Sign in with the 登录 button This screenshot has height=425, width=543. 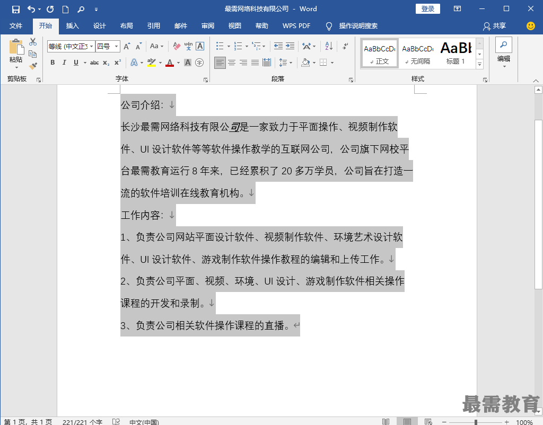(428, 9)
